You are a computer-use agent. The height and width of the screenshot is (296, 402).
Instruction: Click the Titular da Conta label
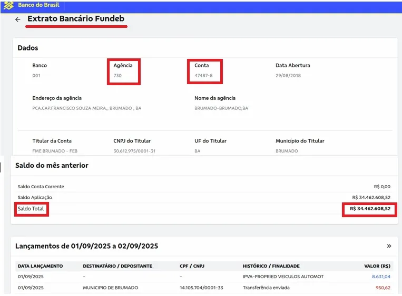52,141
